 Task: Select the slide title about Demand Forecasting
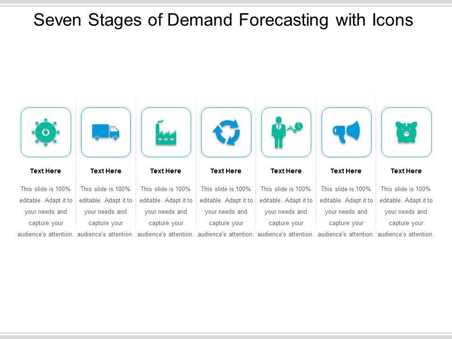[x=224, y=20]
